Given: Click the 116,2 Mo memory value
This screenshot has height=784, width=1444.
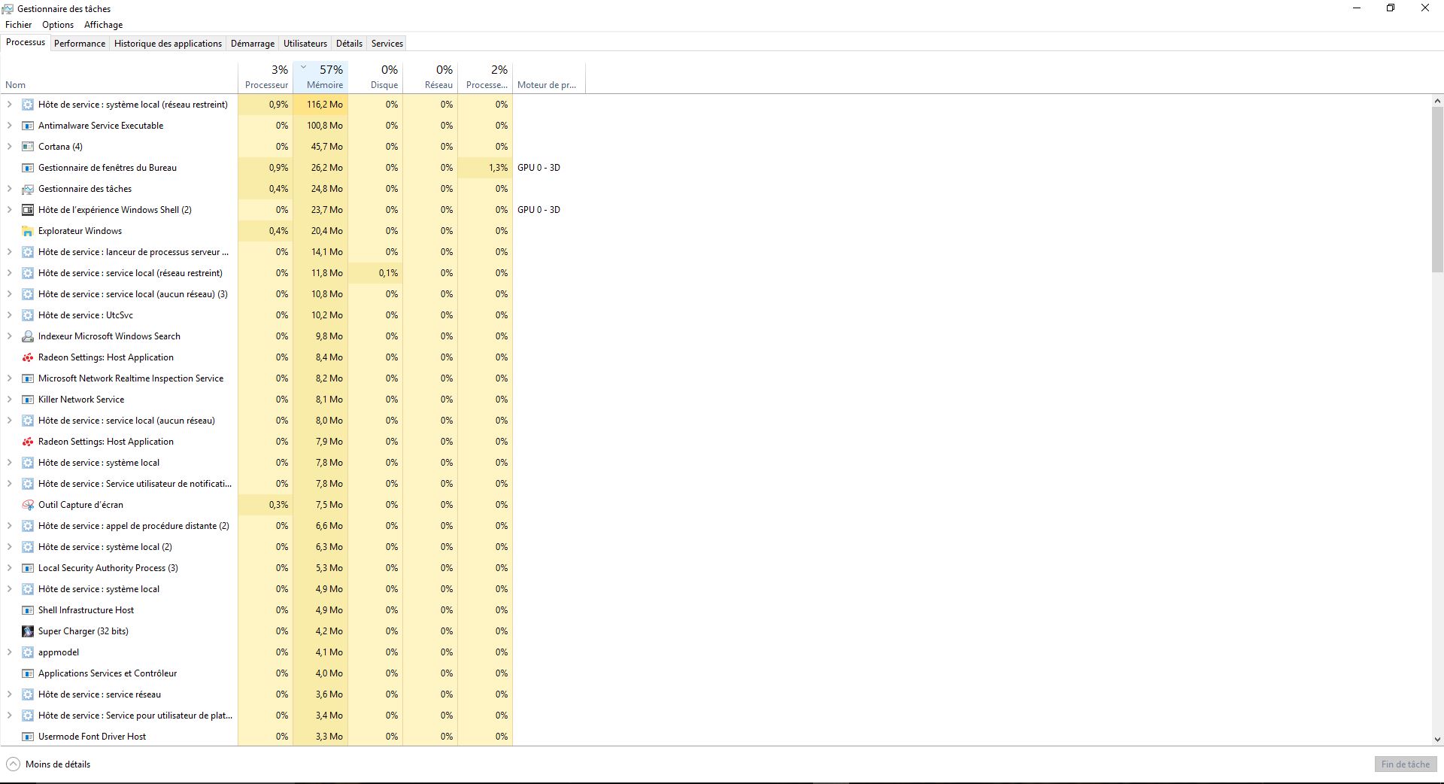Looking at the screenshot, I should 324,105.
